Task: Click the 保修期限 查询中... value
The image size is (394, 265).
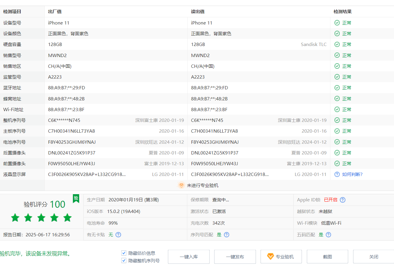Action: 221,200
